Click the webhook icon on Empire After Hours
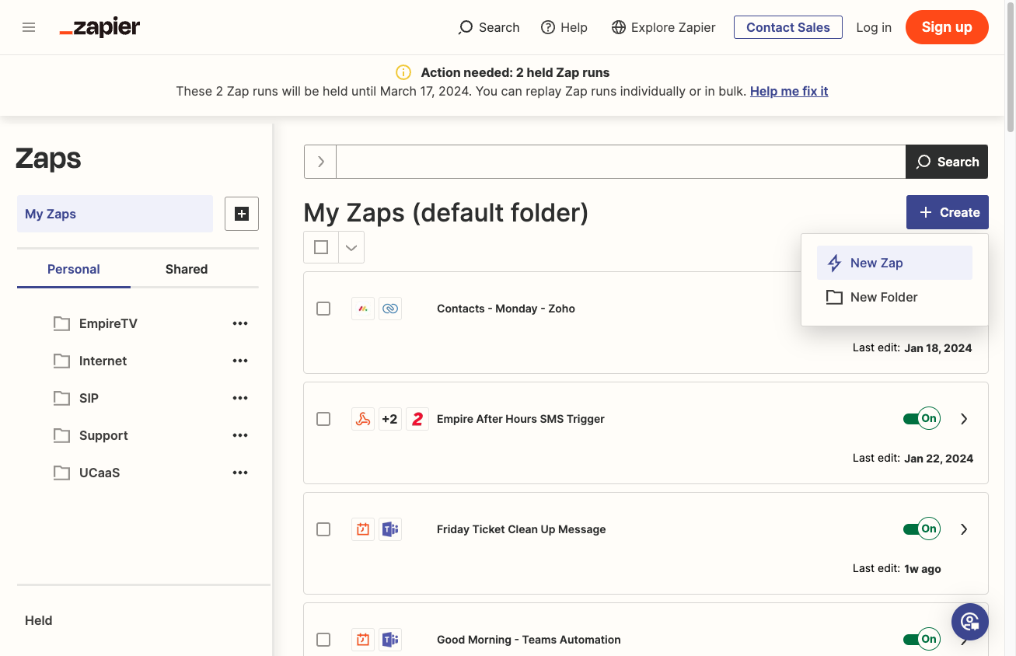 click(363, 419)
